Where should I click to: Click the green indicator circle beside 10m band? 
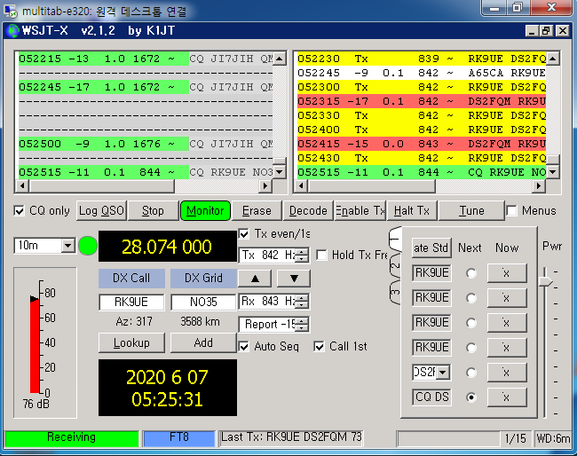pos(88,246)
